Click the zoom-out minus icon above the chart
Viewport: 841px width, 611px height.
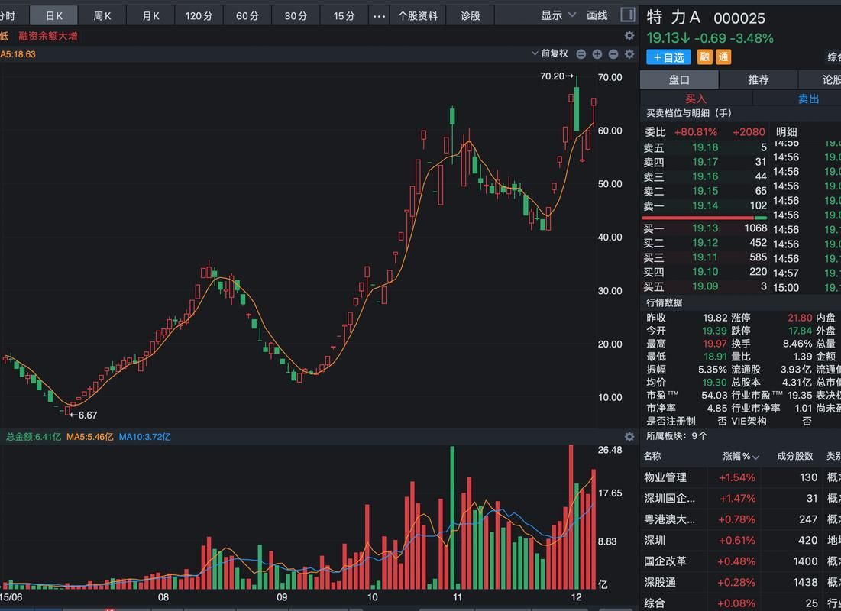coord(614,54)
